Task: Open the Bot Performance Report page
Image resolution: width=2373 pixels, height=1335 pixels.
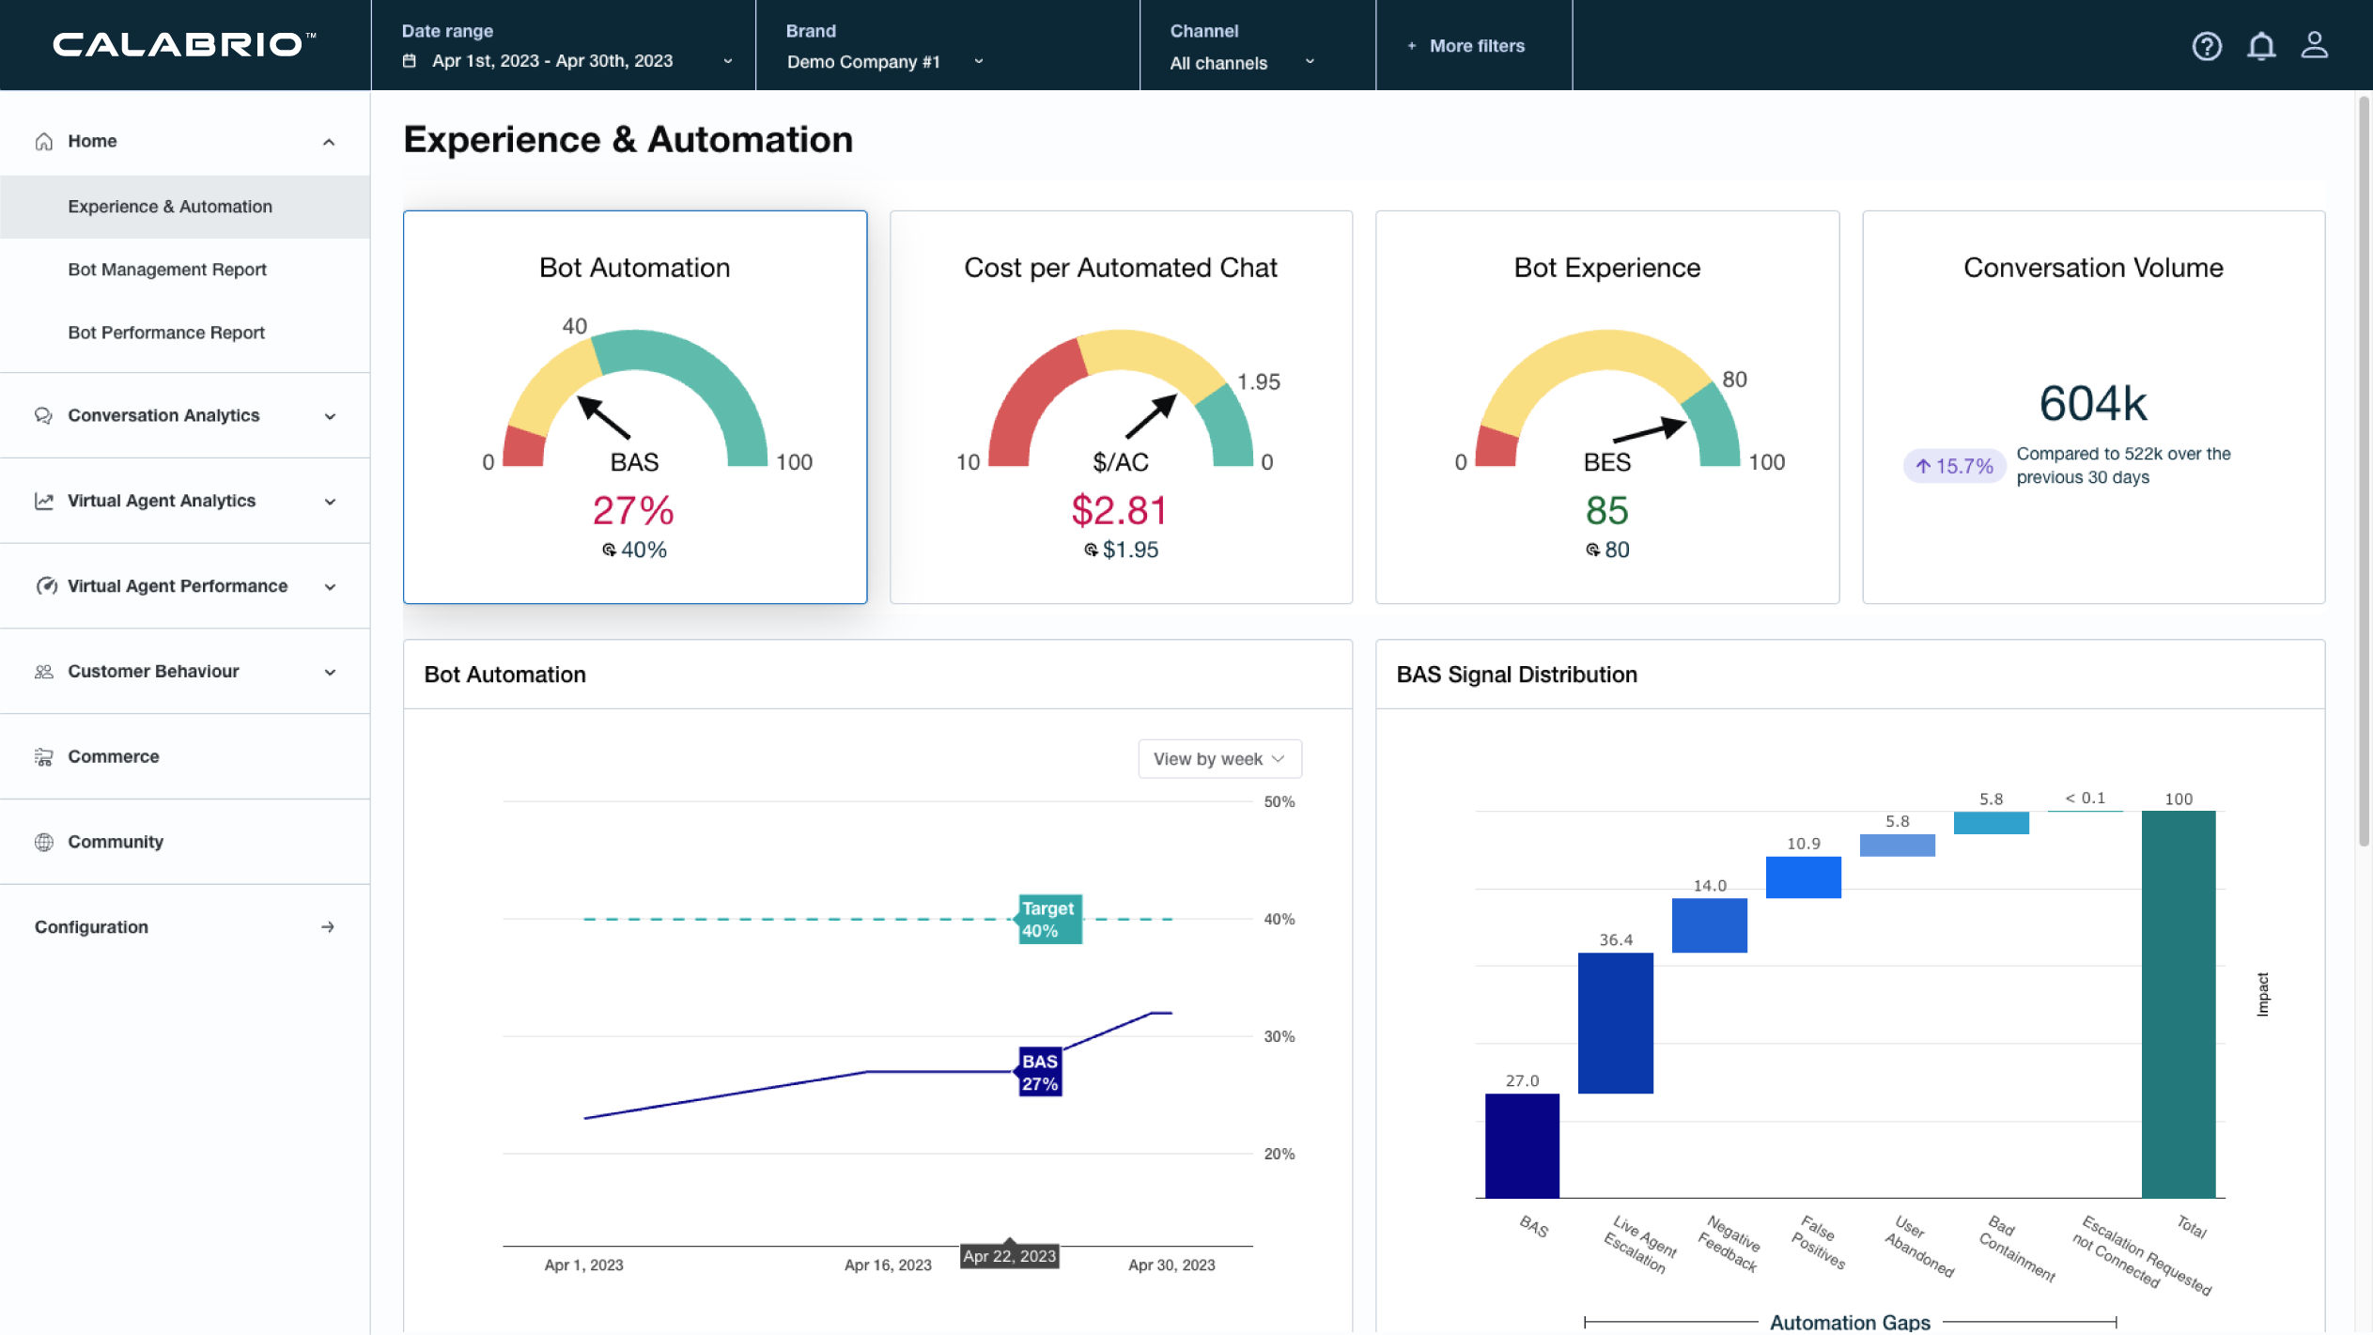Action: [166, 333]
